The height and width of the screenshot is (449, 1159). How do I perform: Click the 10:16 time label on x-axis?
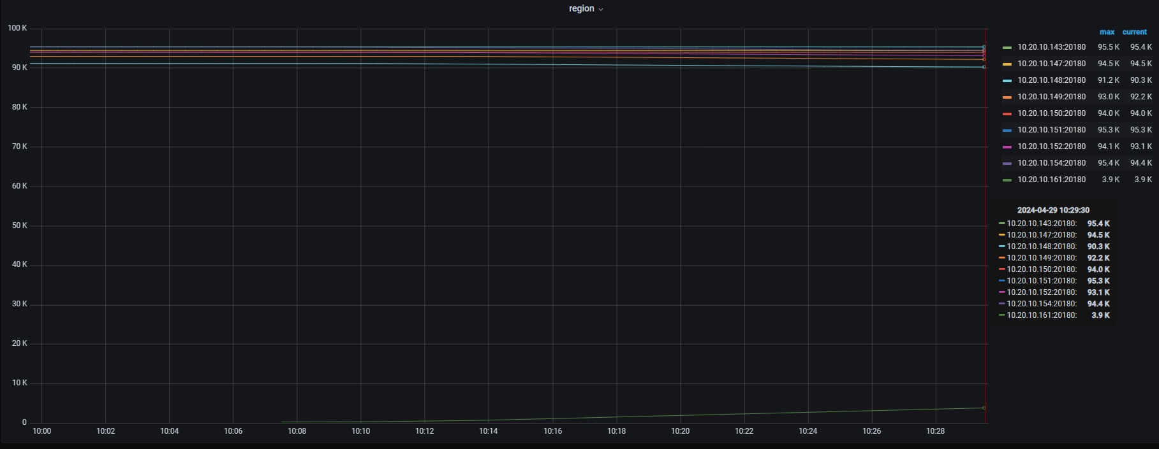pos(552,431)
